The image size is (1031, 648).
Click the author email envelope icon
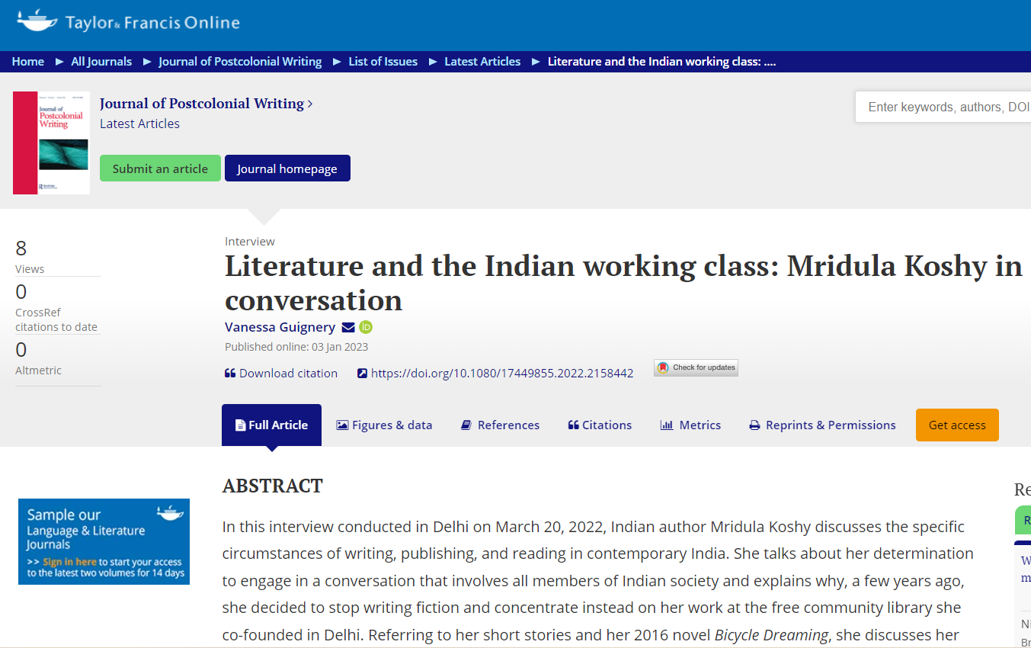[348, 327]
